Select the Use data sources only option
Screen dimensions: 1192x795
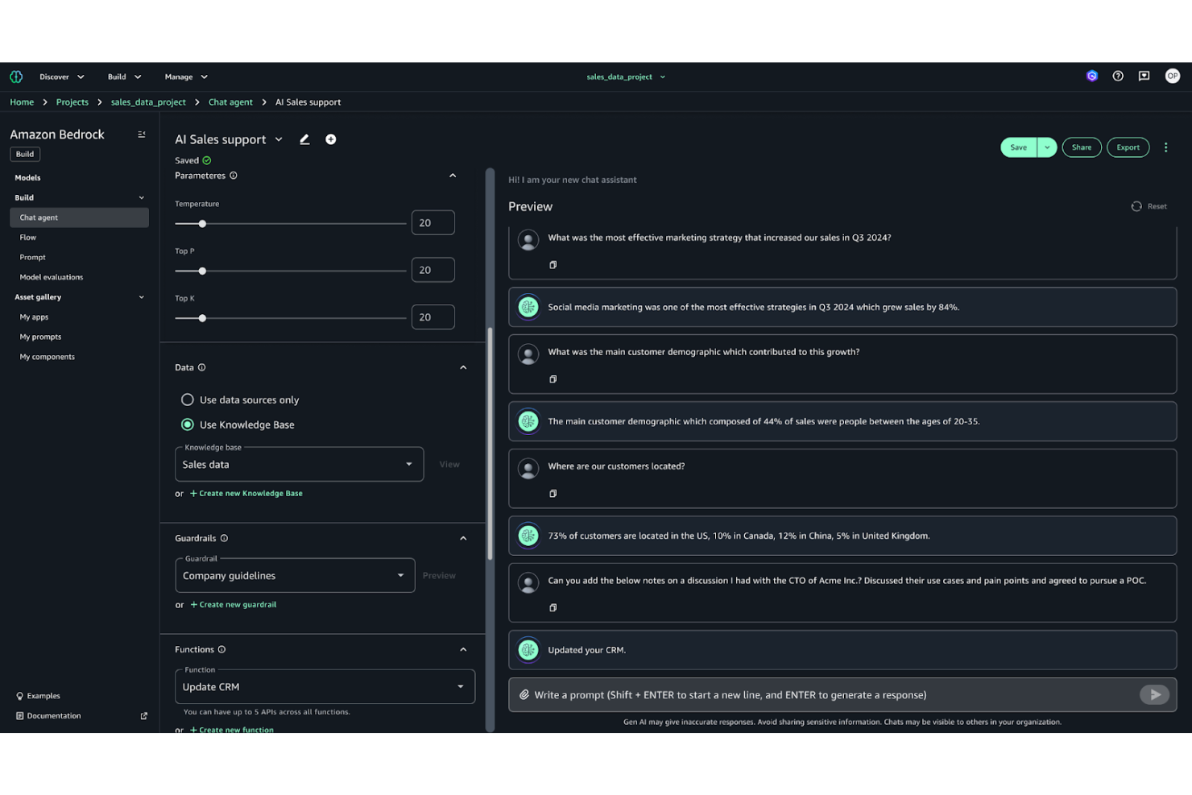pyautogui.click(x=187, y=399)
